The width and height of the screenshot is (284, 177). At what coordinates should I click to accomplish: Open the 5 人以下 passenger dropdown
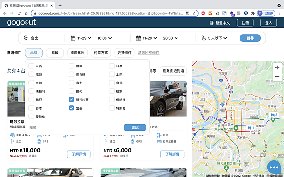coord(217,38)
